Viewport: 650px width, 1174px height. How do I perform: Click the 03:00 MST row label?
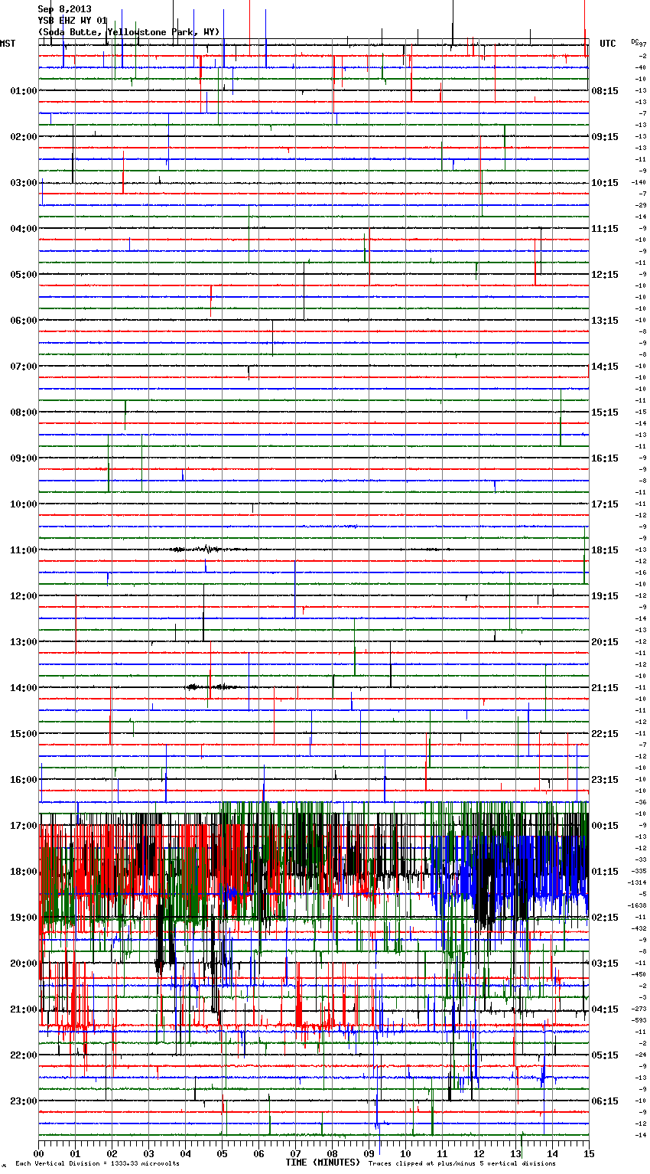(x=24, y=183)
